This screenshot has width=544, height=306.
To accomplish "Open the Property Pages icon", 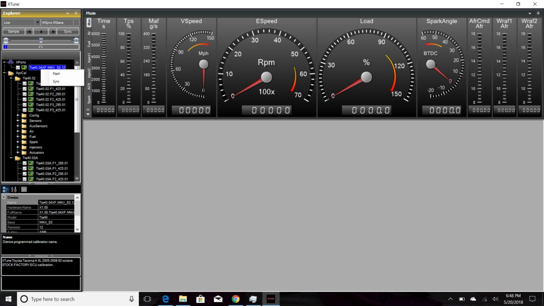I will point(24,190).
